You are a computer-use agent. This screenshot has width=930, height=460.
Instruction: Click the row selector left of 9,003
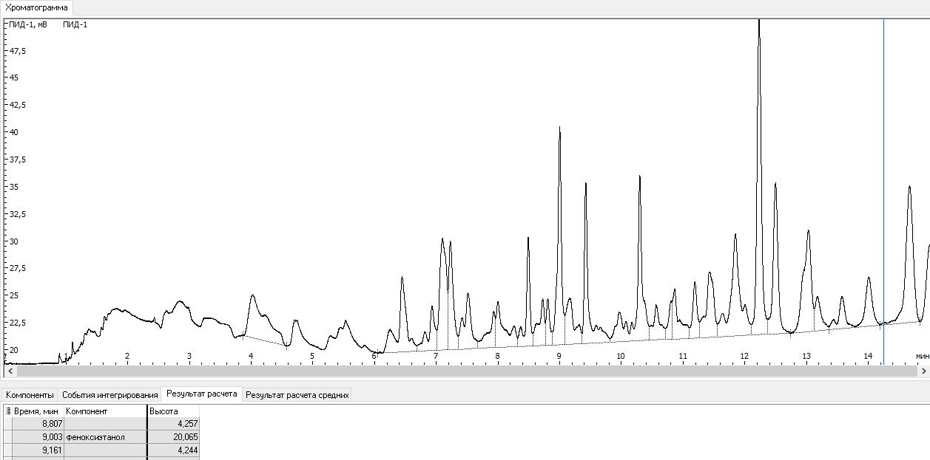pos(7,437)
